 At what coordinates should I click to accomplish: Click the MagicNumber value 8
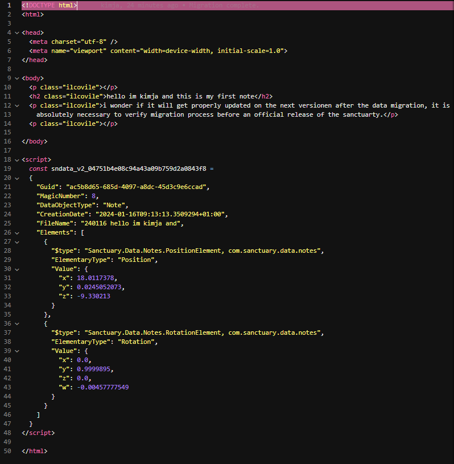pyautogui.click(x=93, y=196)
